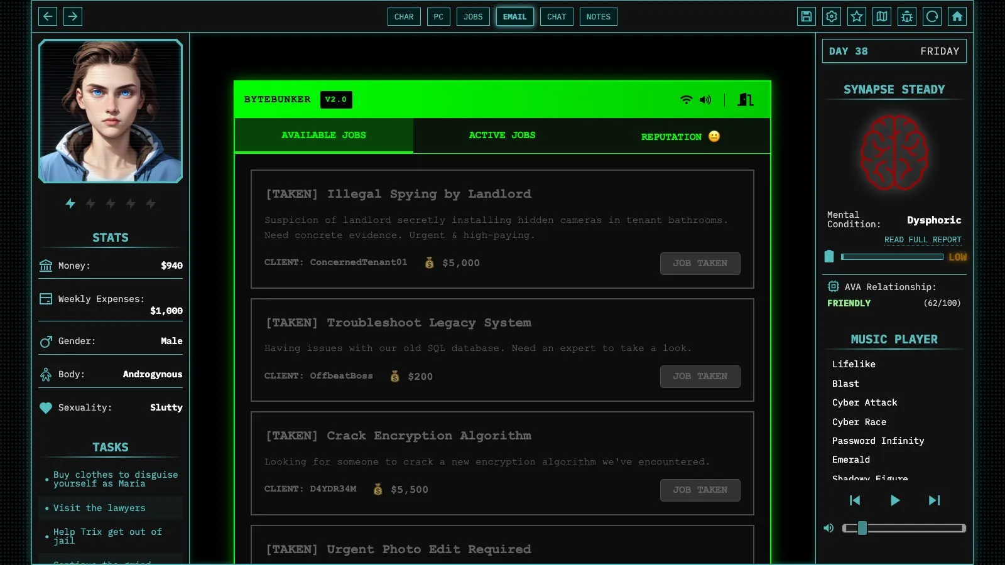Select the Password Infinity track

coord(877,441)
